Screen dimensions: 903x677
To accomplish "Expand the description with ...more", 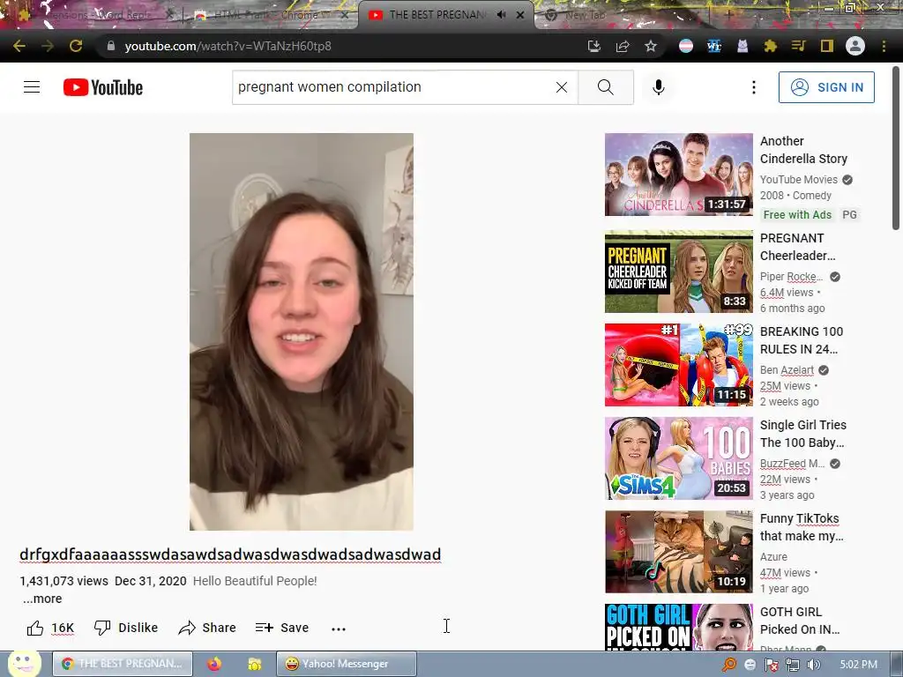I will 42,599.
